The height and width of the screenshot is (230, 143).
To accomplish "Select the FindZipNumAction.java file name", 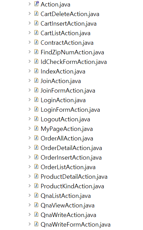I will (x=72, y=52).
